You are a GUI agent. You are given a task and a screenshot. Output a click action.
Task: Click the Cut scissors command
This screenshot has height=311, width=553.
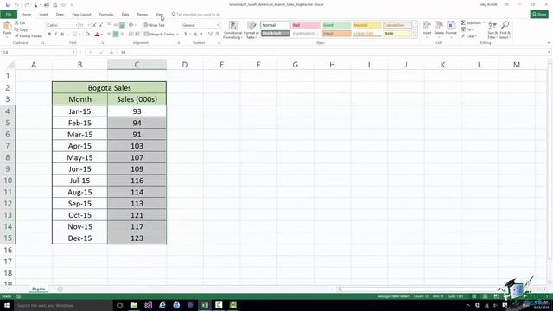(20, 23)
